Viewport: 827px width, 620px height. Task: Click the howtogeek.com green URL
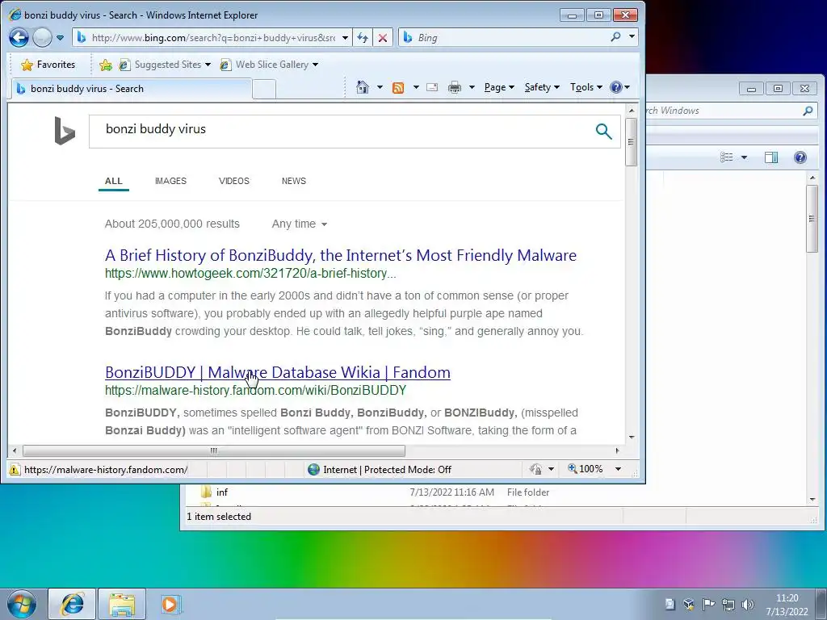(250, 274)
